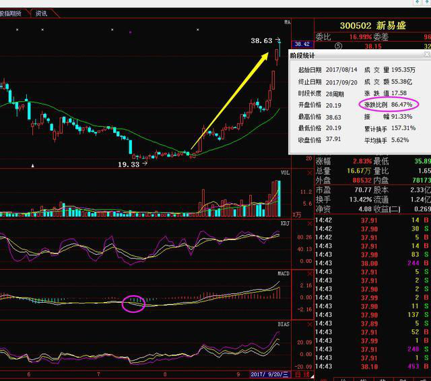431x381 pixels.
Task: Click the 14:43 trade at 38.00 with 244 lots
Action: 372,263
